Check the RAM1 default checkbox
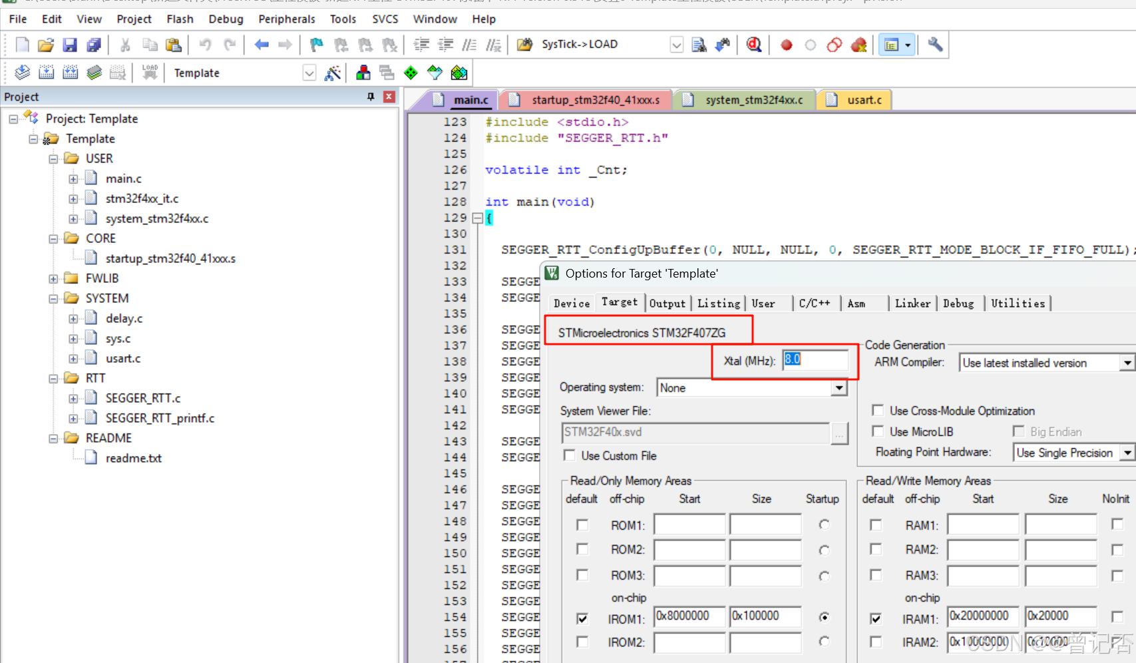Screen dimensions: 1136x663 876,525
